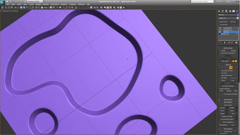Open Bevel settings box icon
240x135 pixels.
click(227, 111)
